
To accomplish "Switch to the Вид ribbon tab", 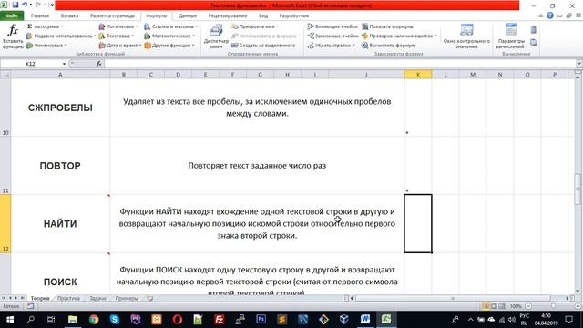I will (x=263, y=16).
